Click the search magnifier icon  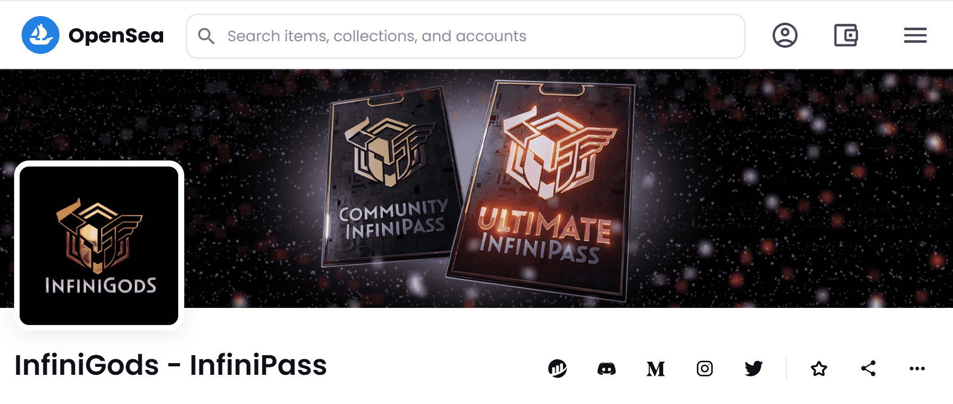coord(206,36)
